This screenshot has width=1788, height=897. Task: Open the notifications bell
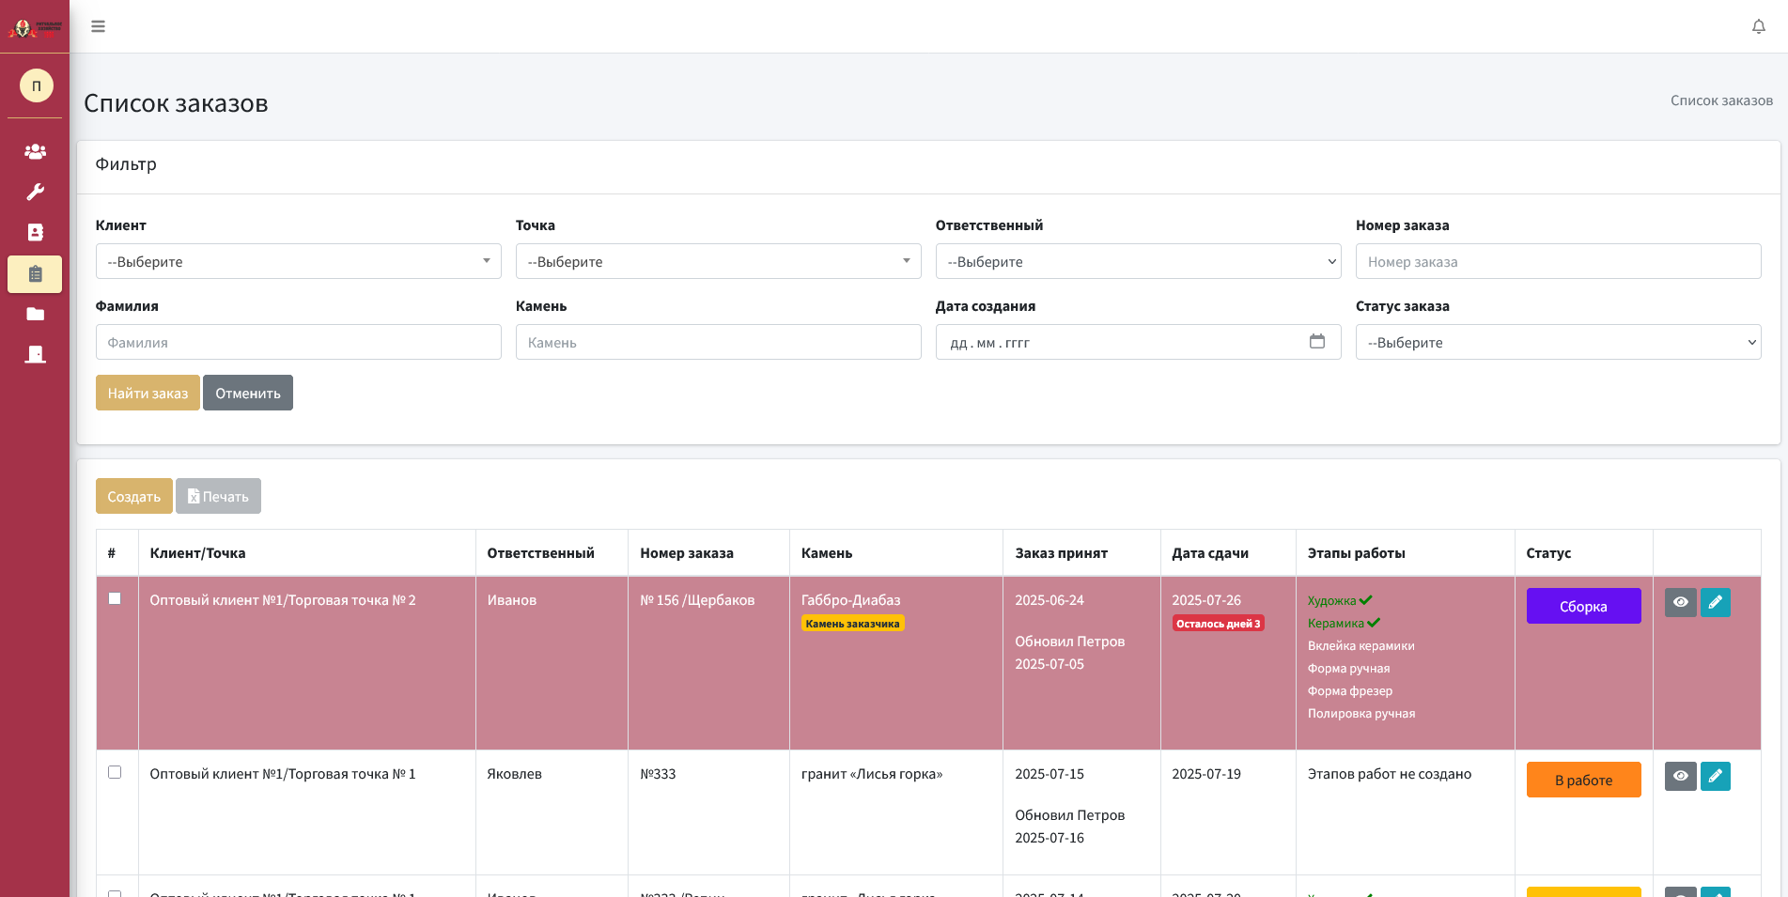pos(1758,26)
